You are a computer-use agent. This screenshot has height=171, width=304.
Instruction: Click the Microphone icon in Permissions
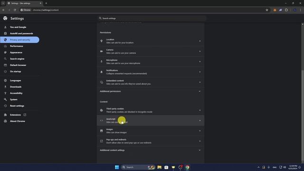pos(101,61)
